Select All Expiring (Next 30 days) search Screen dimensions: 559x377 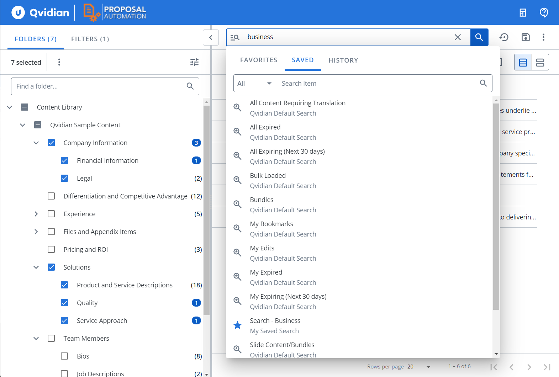tap(359, 156)
